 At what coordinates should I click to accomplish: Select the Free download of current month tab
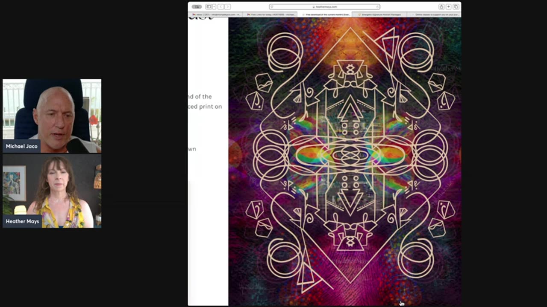point(325,14)
